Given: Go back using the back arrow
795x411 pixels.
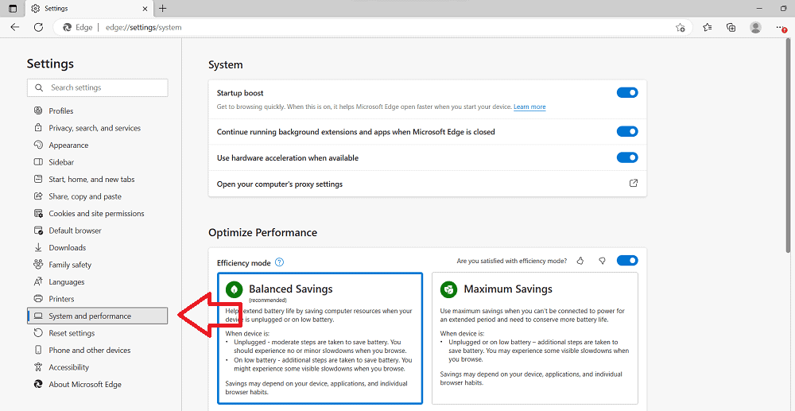Looking at the screenshot, I should pos(14,27).
